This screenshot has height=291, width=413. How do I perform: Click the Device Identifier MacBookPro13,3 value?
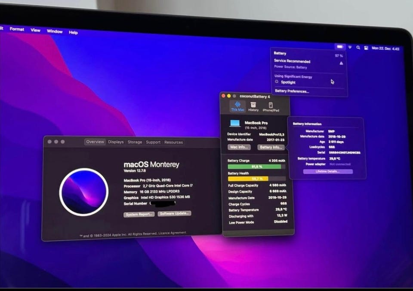click(271, 134)
